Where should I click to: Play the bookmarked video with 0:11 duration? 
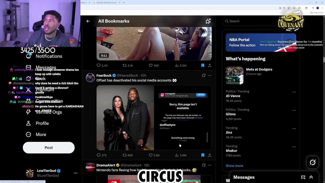pyautogui.click(x=154, y=44)
